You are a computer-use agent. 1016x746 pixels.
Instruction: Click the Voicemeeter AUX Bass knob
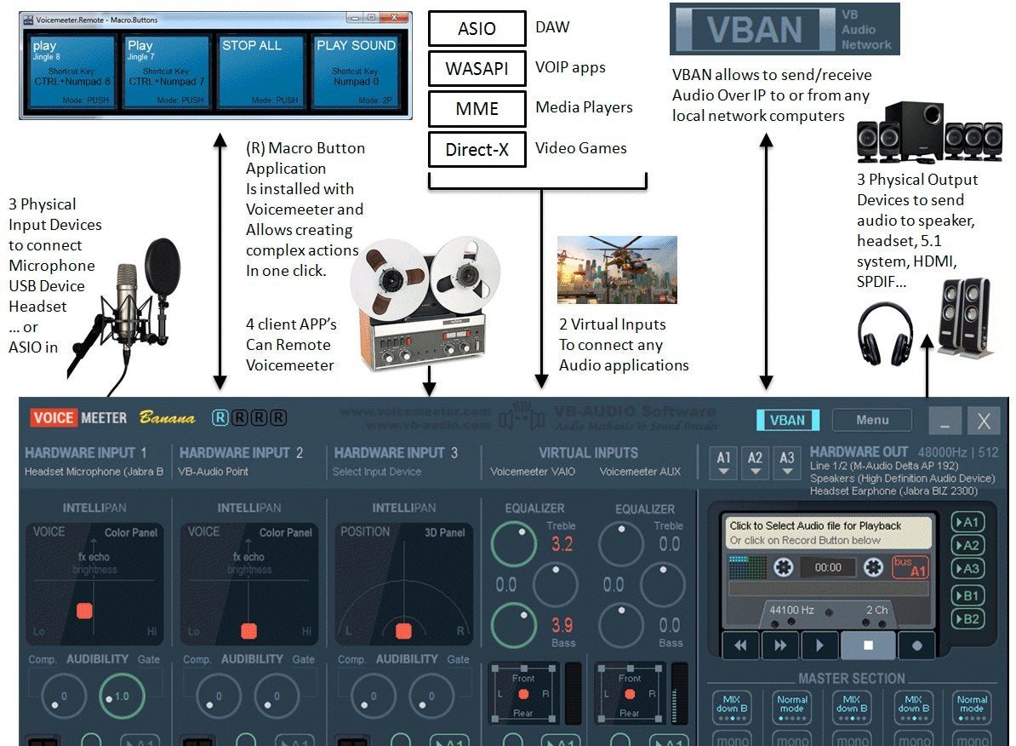tap(620, 625)
